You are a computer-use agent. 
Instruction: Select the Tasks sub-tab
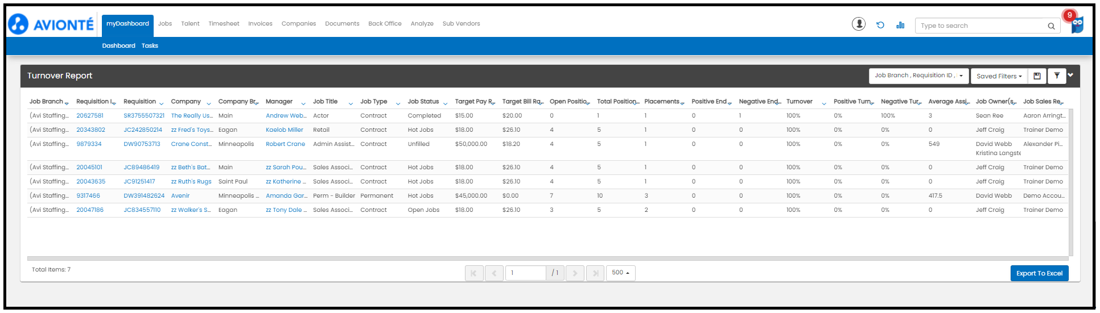click(150, 46)
